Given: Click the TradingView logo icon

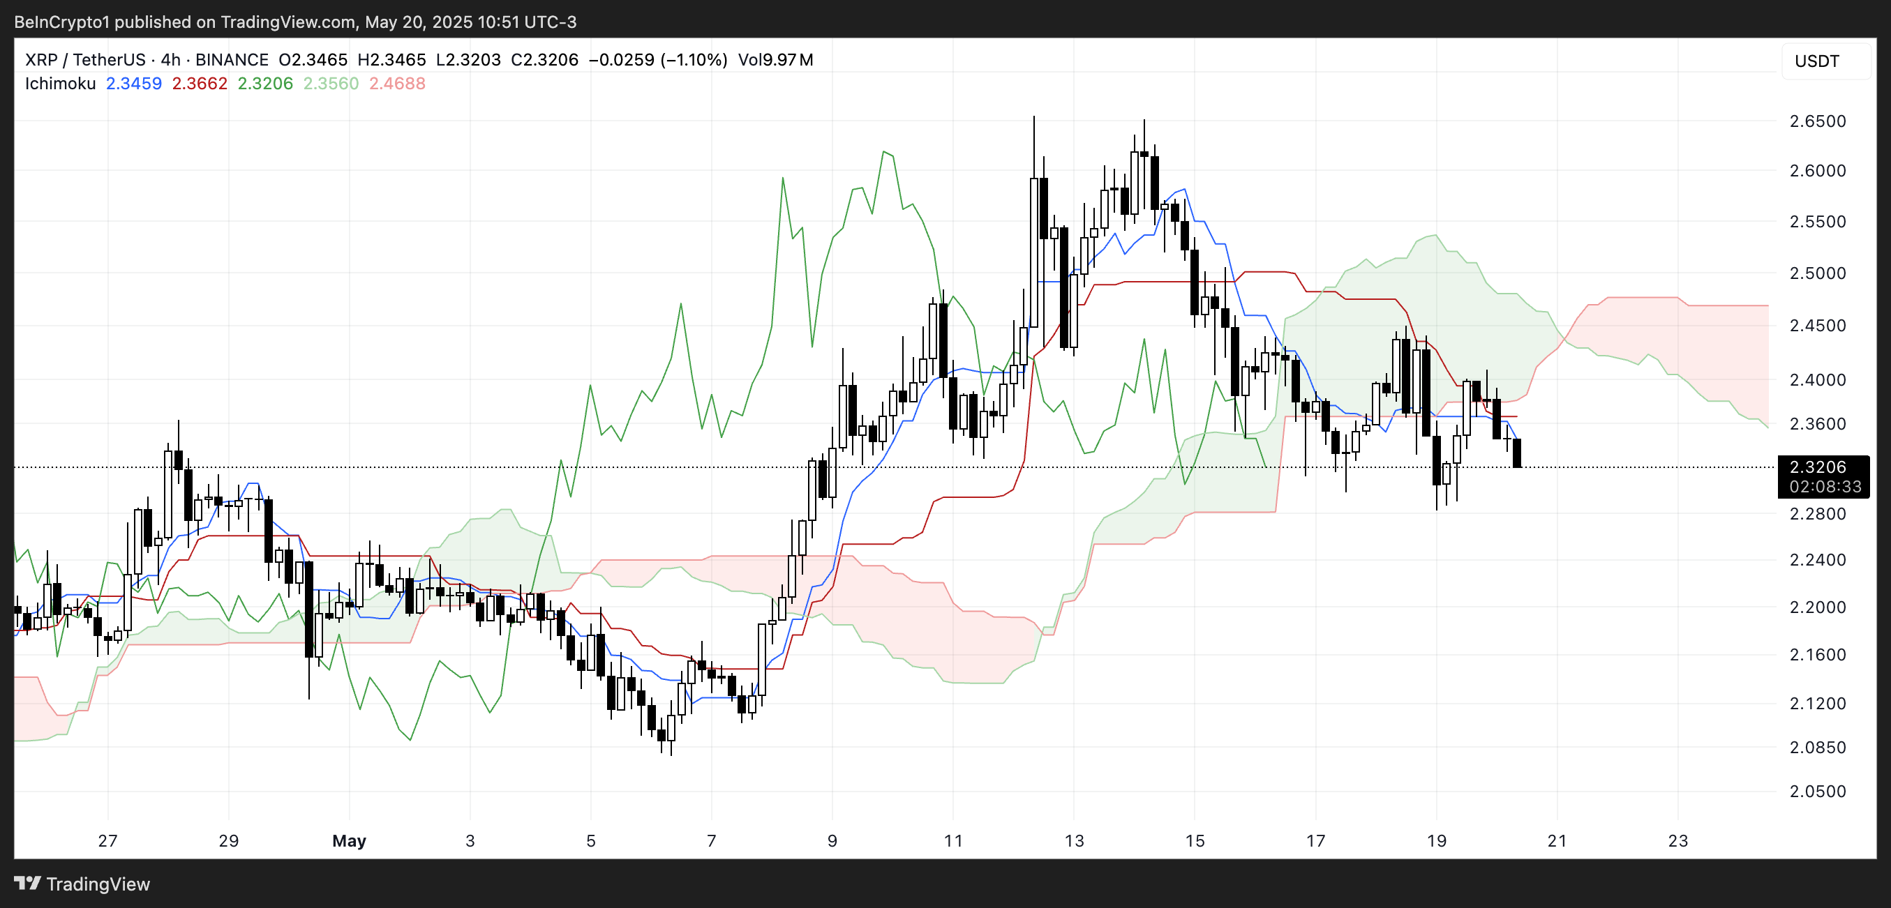Looking at the screenshot, I should [28, 884].
